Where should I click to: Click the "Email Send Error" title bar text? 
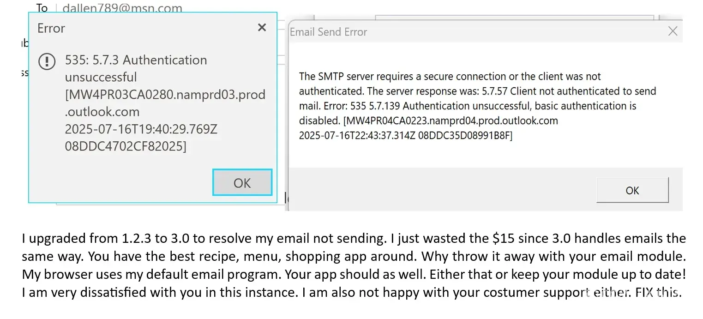pyautogui.click(x=328, y=32)
